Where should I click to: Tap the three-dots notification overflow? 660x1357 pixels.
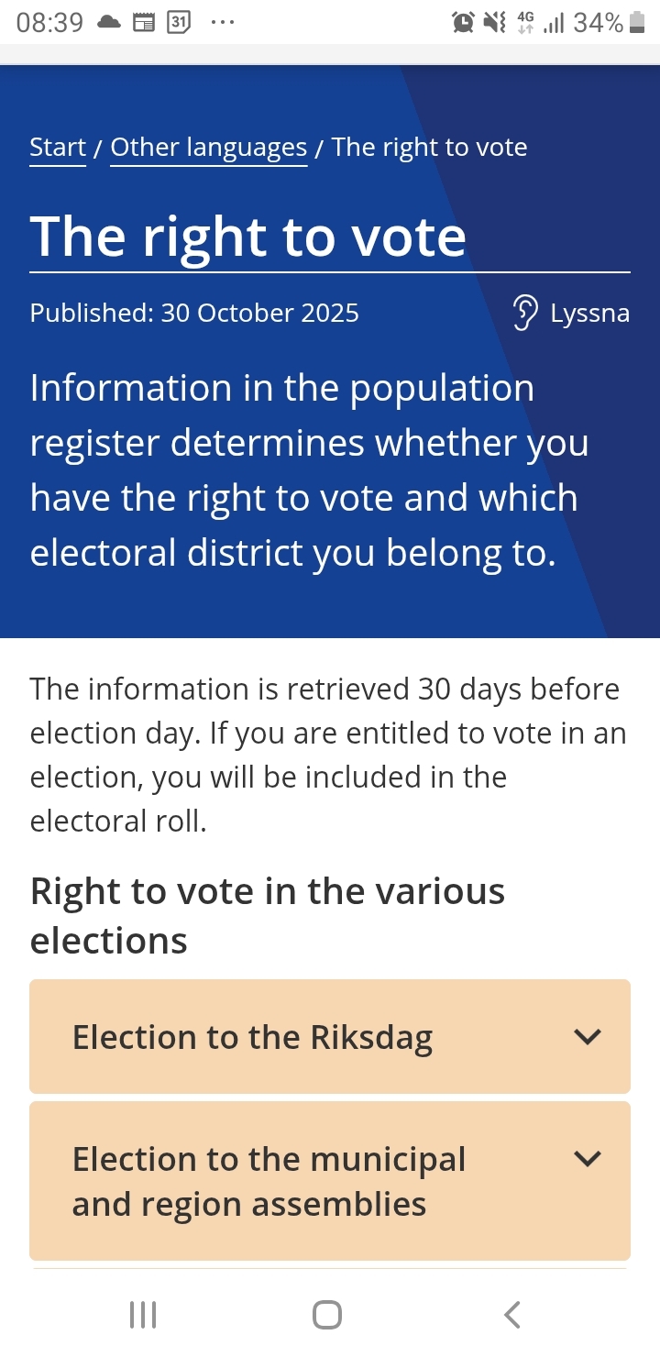222,23
